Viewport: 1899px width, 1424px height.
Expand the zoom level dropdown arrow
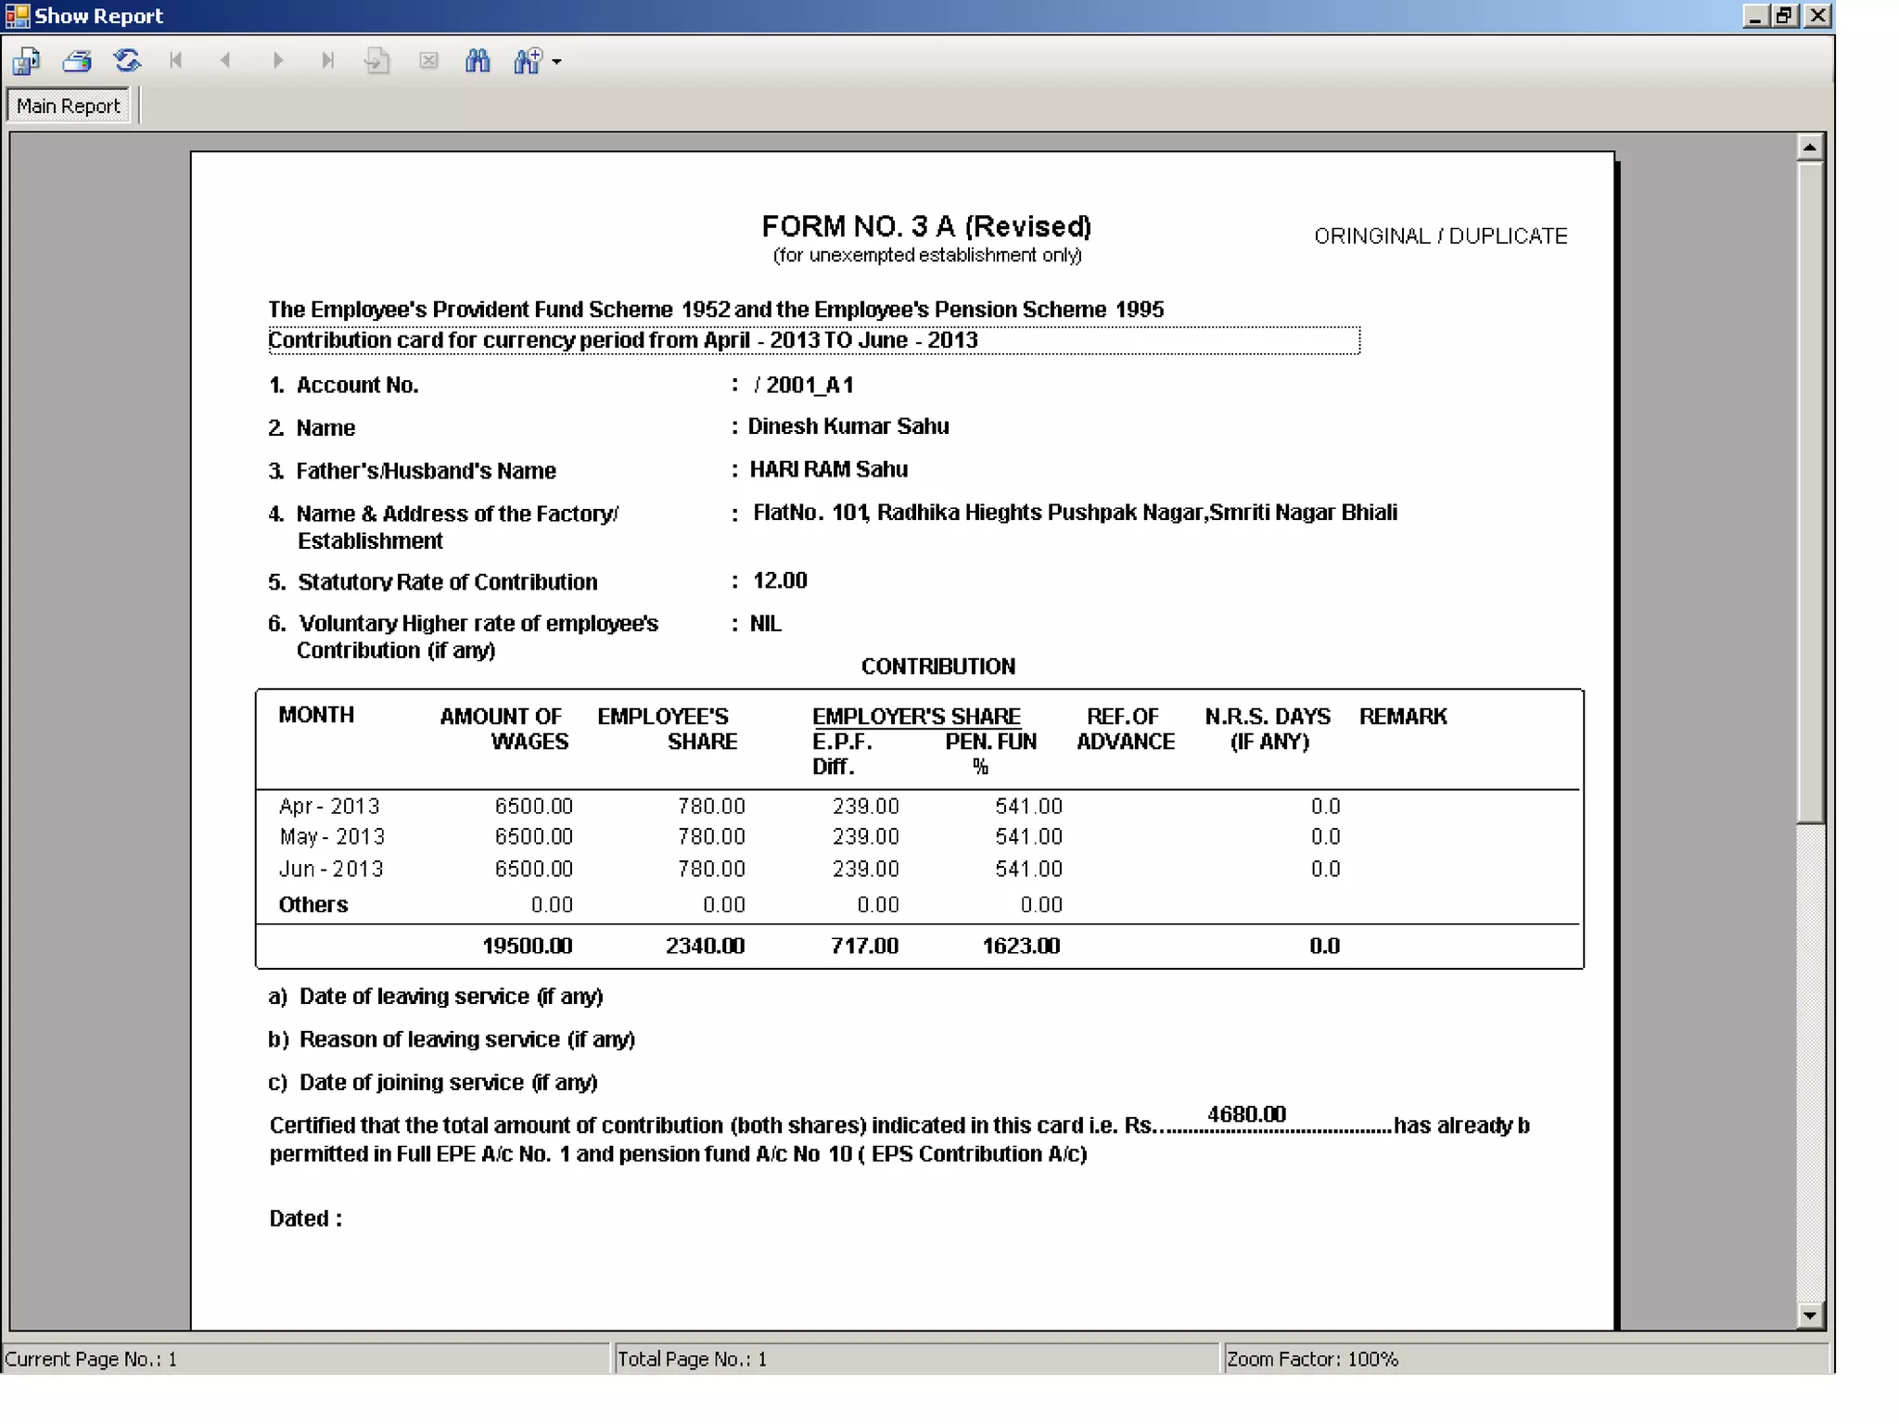click(556, 62)
